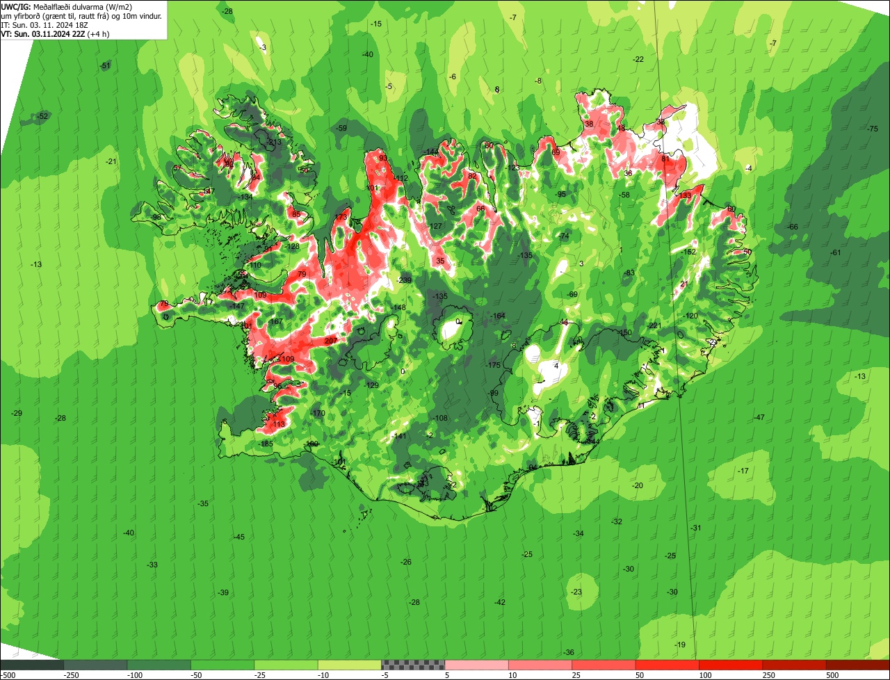Click the map value 173
This screenshot has height=680, width=890.
click(x=340, y=218)
